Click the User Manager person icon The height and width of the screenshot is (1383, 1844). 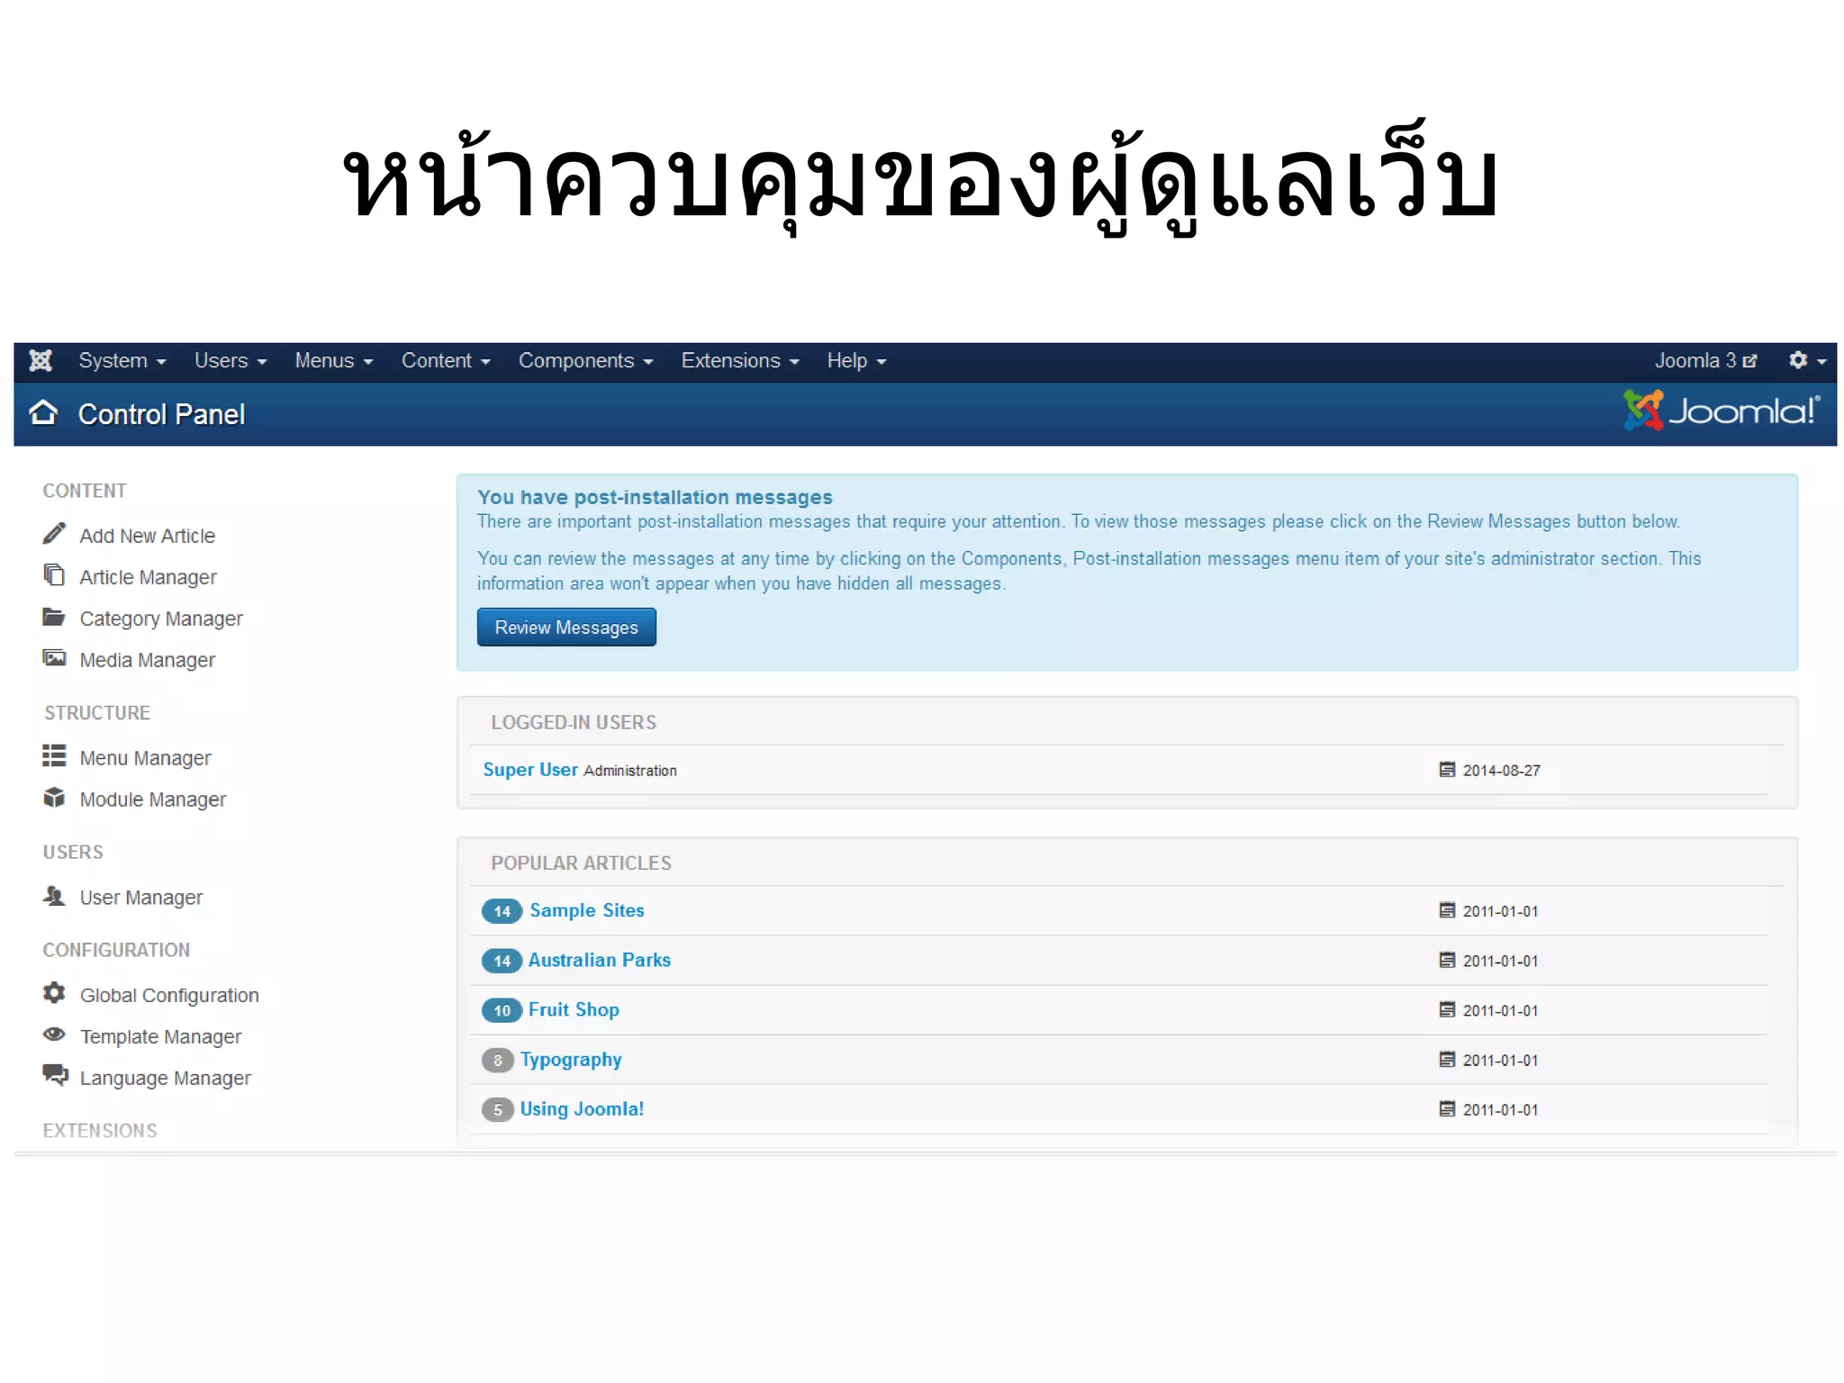tap(54, 895)
